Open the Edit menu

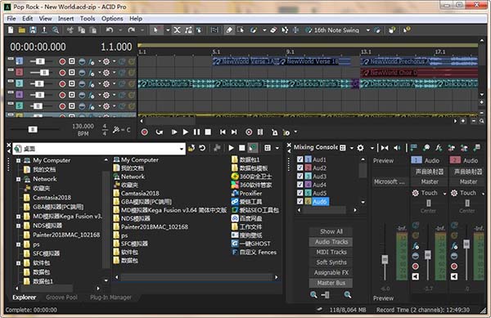click(x=28, y=19)
